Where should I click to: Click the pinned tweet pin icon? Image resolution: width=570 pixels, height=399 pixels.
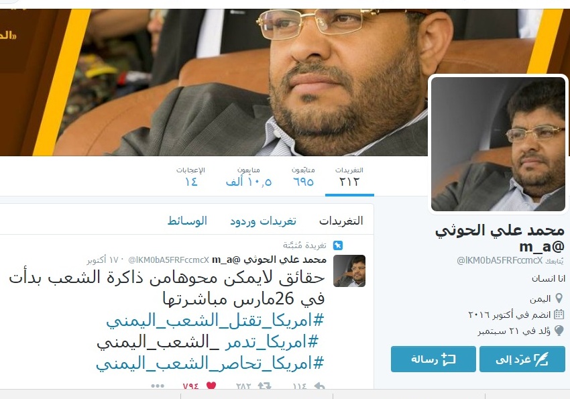338,245
